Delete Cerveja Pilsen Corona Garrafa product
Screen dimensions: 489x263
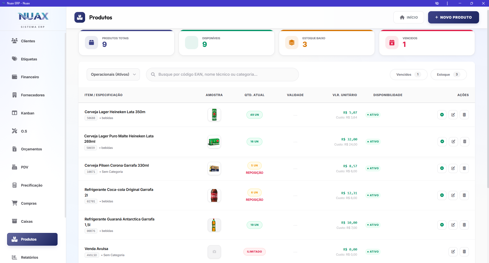coord(464,168)
